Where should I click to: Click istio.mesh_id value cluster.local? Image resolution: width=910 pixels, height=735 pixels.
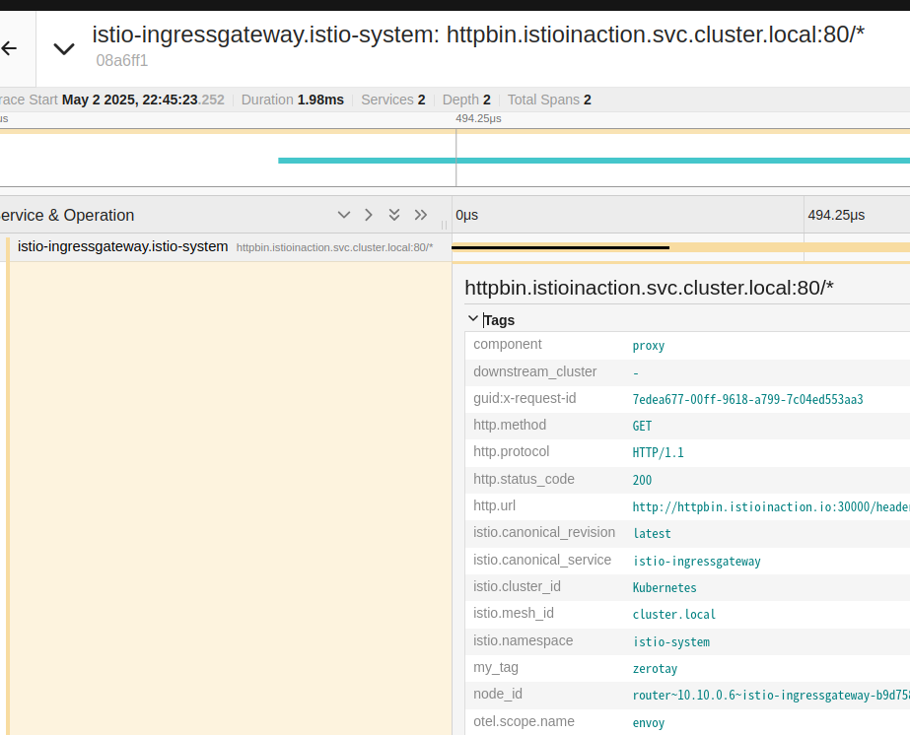[x=673, y=615]
